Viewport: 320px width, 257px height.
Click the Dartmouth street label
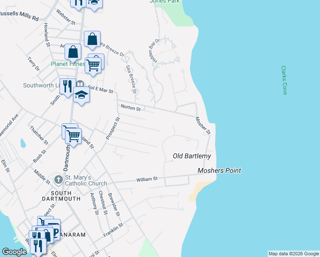tap(67, 158)
